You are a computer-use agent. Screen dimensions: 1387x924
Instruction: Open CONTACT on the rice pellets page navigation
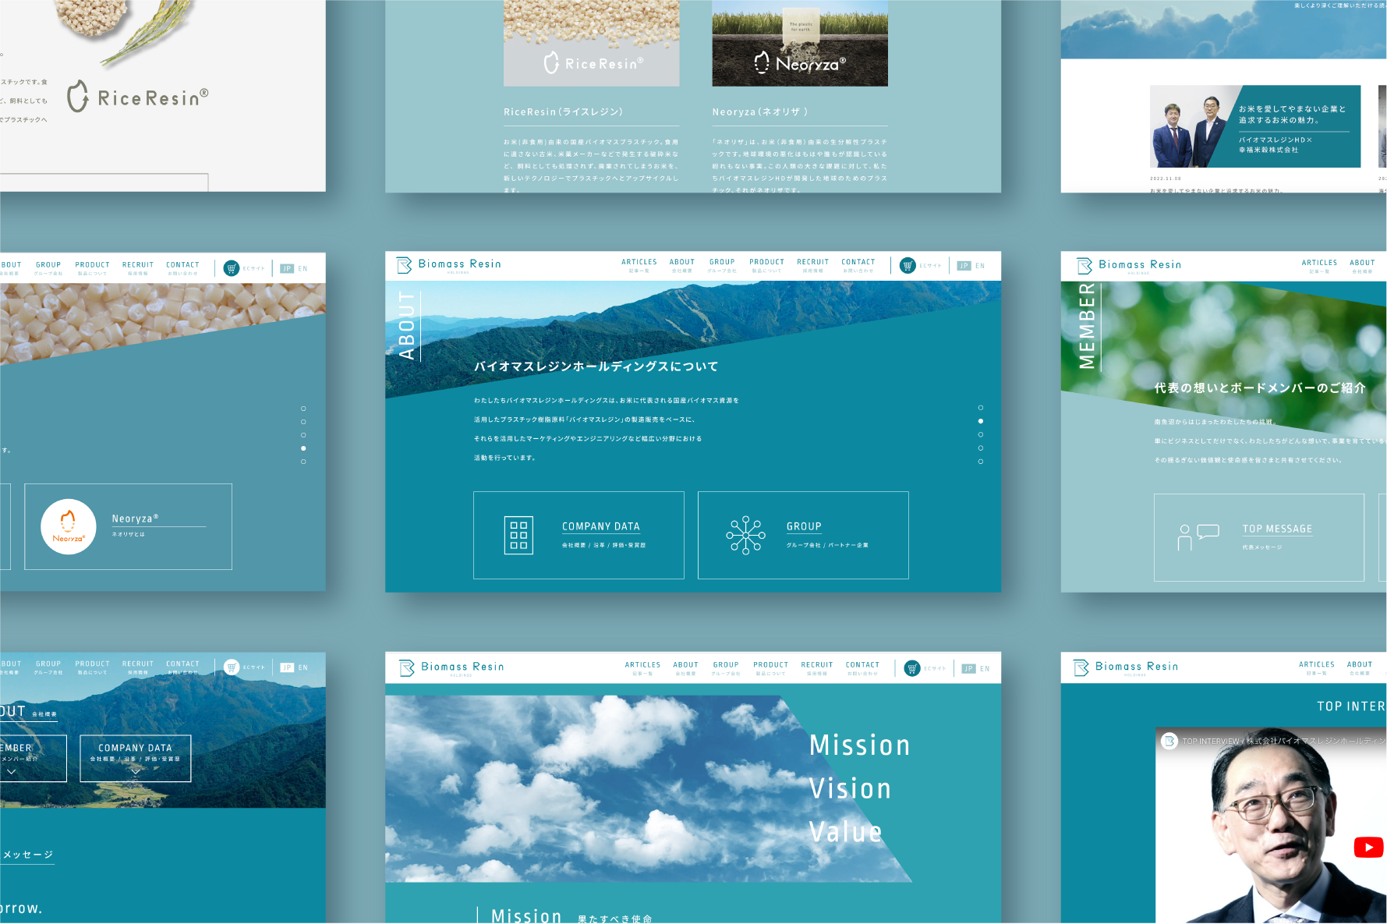coord(182,268)
